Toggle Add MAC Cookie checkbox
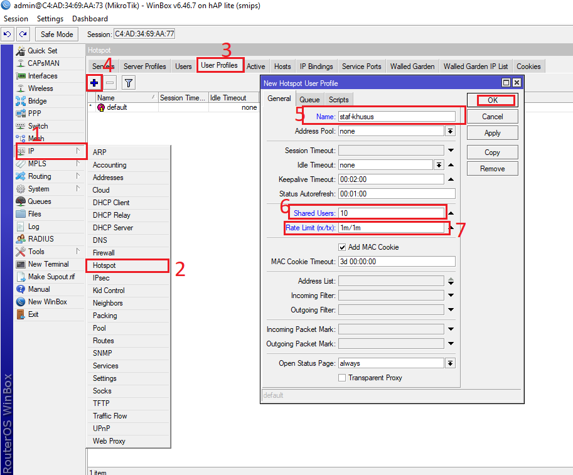The height and width of the screenshot is (475, 573). [342, 247]
